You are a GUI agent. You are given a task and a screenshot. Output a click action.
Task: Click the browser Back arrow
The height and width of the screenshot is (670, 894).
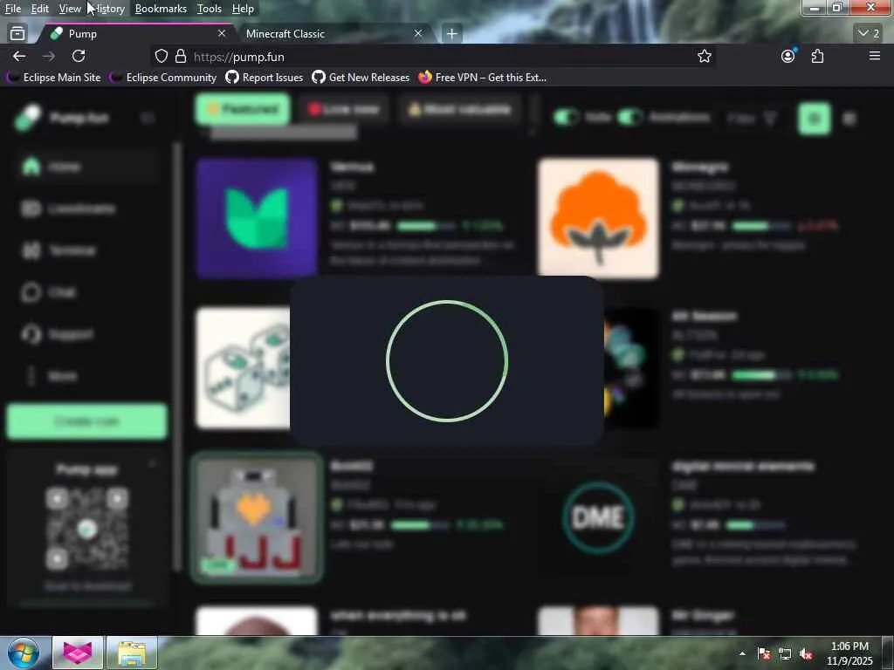pyautogui.click(x=19, y=56)
